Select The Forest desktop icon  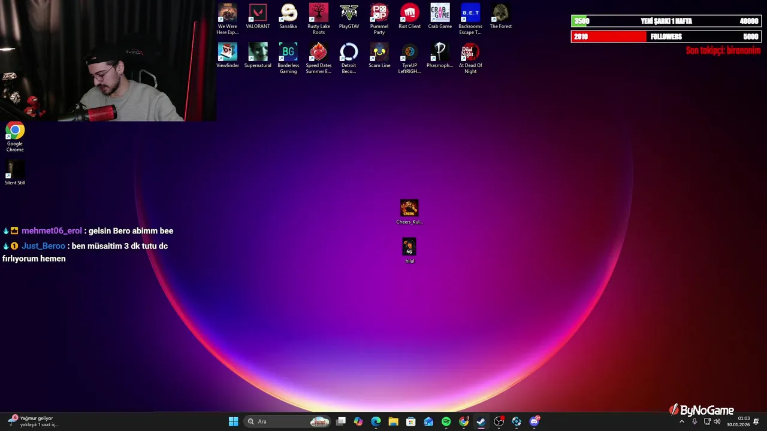click(x=501, y=17)
